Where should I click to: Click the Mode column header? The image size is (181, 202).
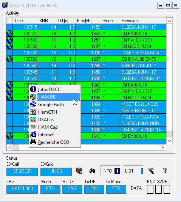coord(111,21)
